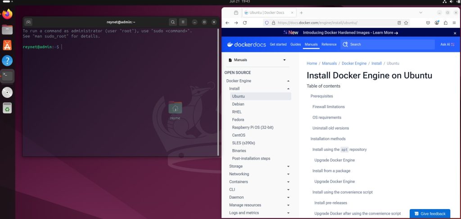Launch Ubuntu App Center from the dock
461x219 pixels.
point(7,45)
